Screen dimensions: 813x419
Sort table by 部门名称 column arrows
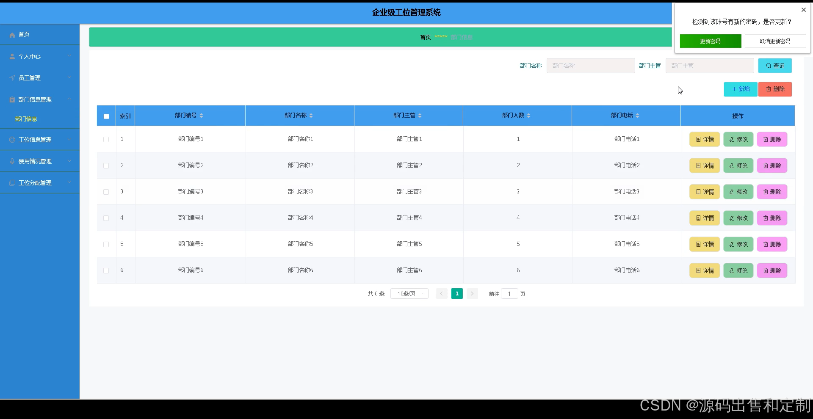311,116
